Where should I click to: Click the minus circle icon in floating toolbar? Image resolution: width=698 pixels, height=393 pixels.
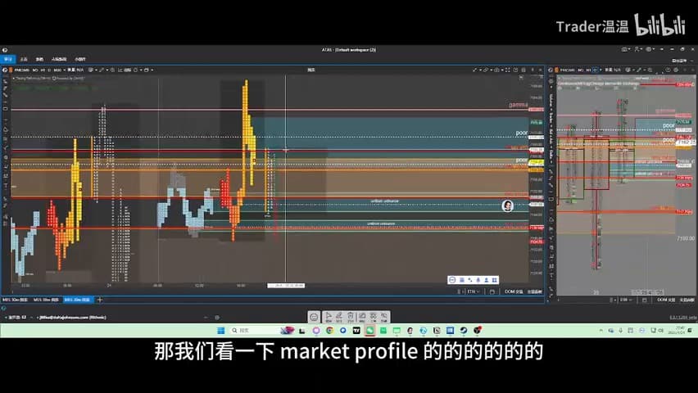[x=452, y=280]
